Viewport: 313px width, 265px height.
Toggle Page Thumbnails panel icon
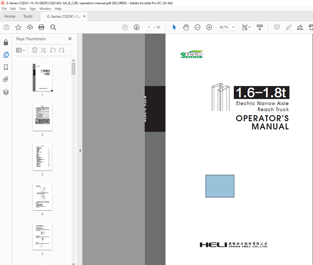[x=6, y=55]
